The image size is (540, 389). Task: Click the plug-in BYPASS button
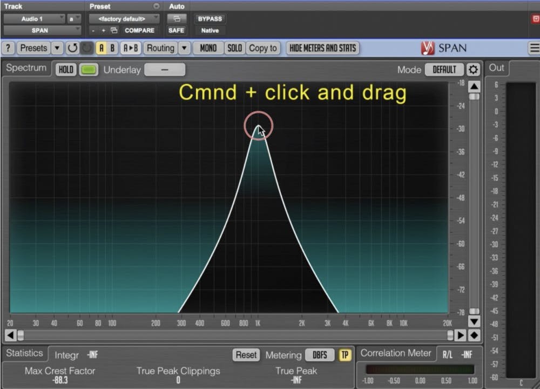210,19
